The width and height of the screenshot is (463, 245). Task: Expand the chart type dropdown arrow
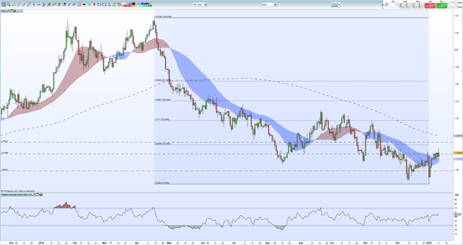click(340, 4)
